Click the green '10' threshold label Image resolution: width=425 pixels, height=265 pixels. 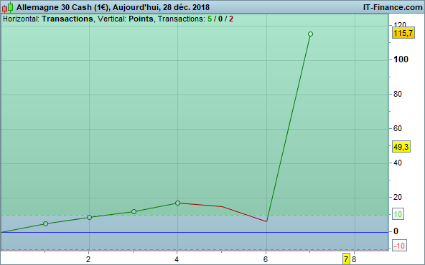coord(398,214)
